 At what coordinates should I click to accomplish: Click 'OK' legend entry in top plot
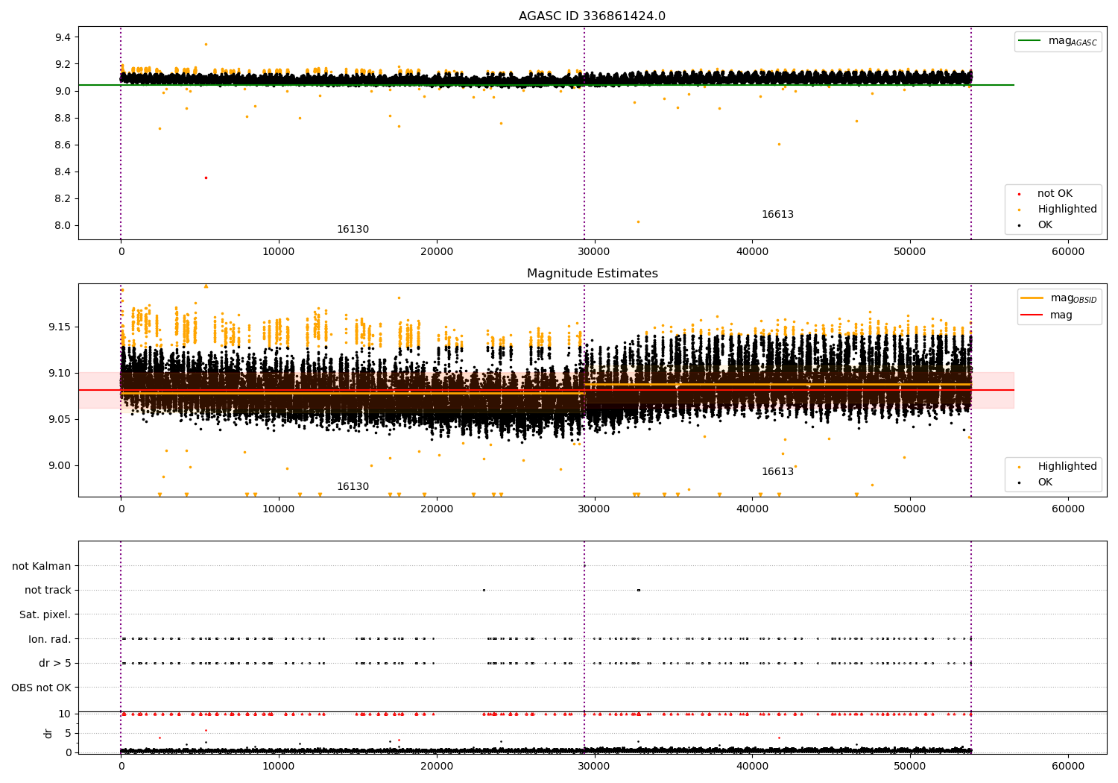pos(1044,225)
